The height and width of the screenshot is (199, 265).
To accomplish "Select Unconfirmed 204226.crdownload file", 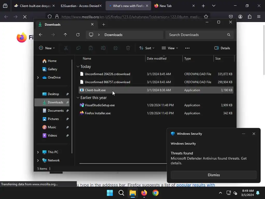I will pos(156,74).
